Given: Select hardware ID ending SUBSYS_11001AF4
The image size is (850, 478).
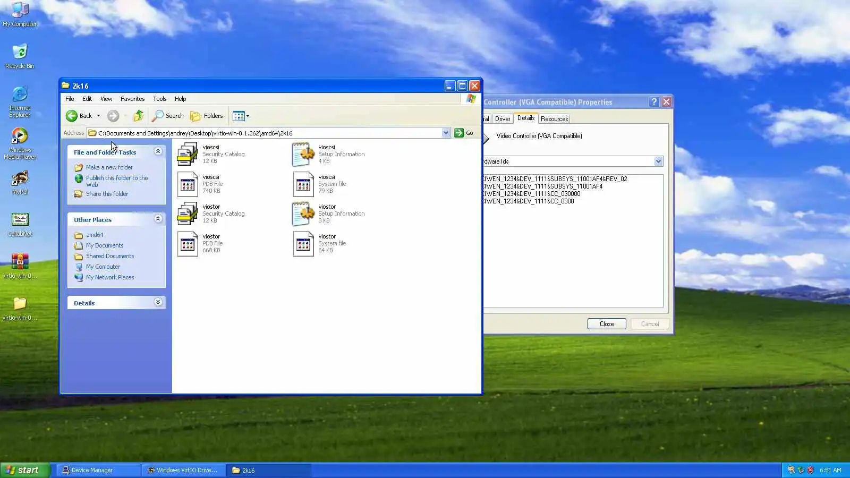Looking at the screenshot, I should click(x=543, y=186).
